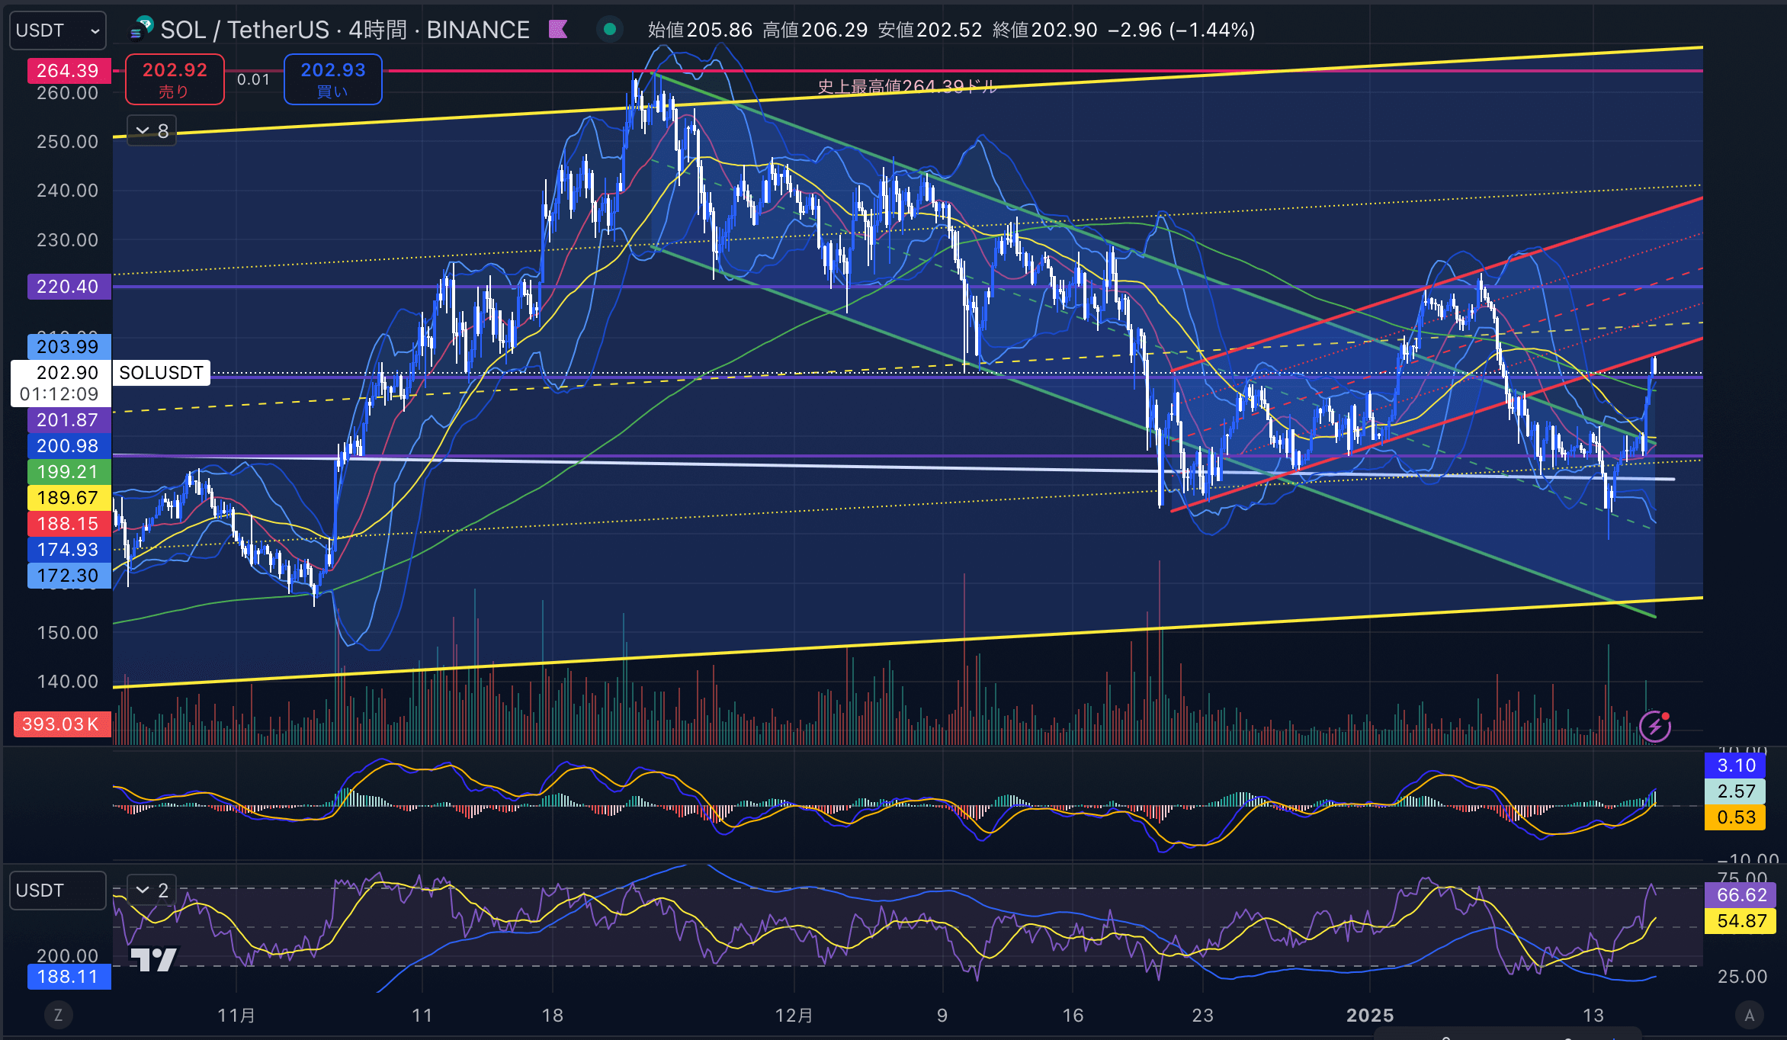The height and width of the screenshot is (1040, 1787).
Task: Click the 01:12:09 candle countdown timer
Action: coord(59,394)
